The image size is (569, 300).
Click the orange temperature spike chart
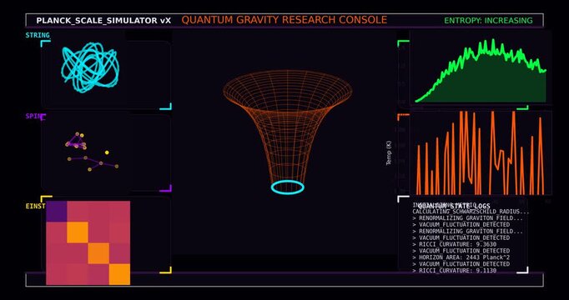481,152
